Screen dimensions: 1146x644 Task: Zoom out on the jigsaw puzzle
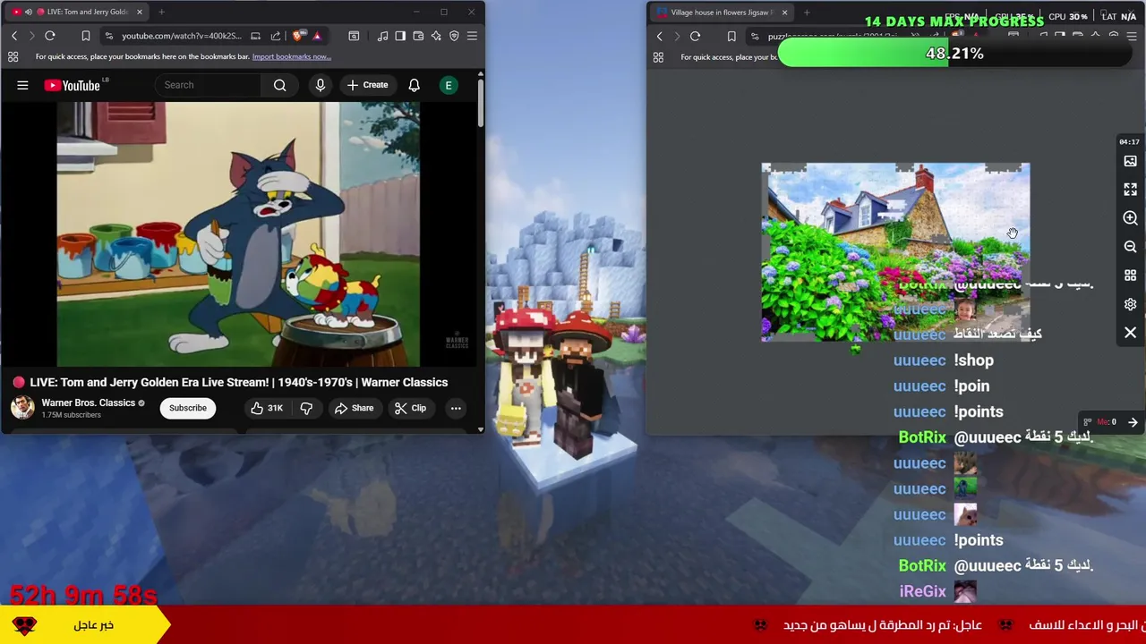coord(1130,247)
